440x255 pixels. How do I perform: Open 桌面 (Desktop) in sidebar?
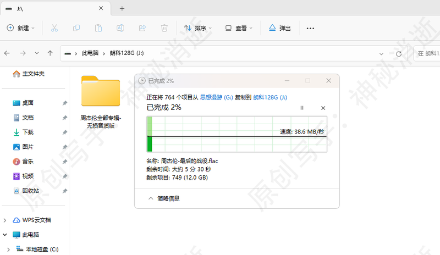(23, 103)
